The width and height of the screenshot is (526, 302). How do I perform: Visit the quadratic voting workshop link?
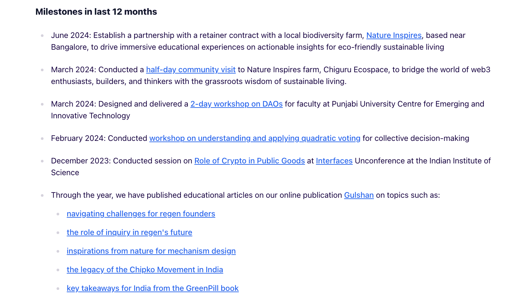[x=254, y=138]
